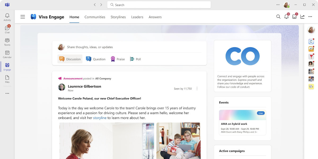This screenshot has height=159, width=318.
Task: Open the family on couch photo
Action: point(178,141)
